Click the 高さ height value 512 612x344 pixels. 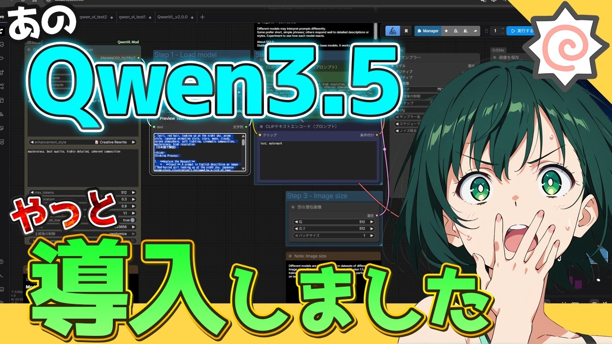(361, 228)
